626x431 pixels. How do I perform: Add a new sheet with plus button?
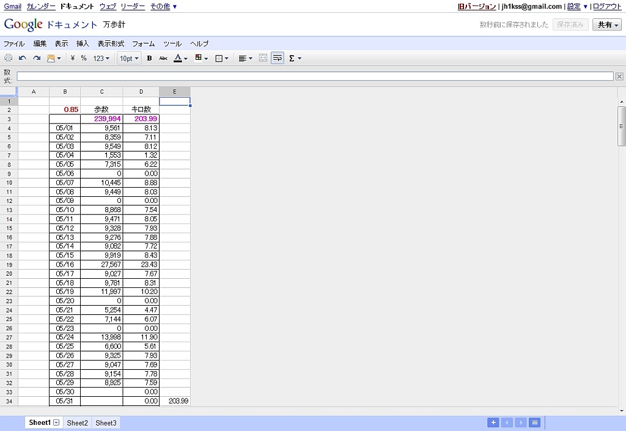pyautogui.click(x=493, y=422)
